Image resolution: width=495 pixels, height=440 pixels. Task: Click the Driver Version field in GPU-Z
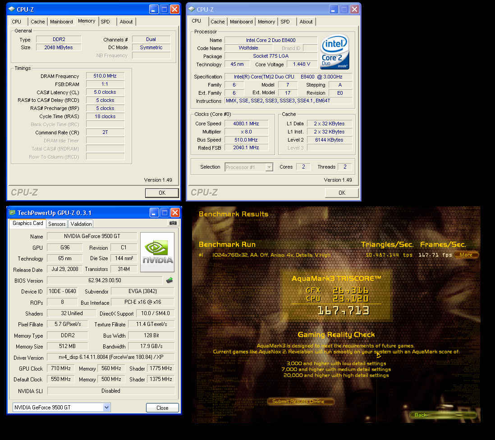(111, 357)
